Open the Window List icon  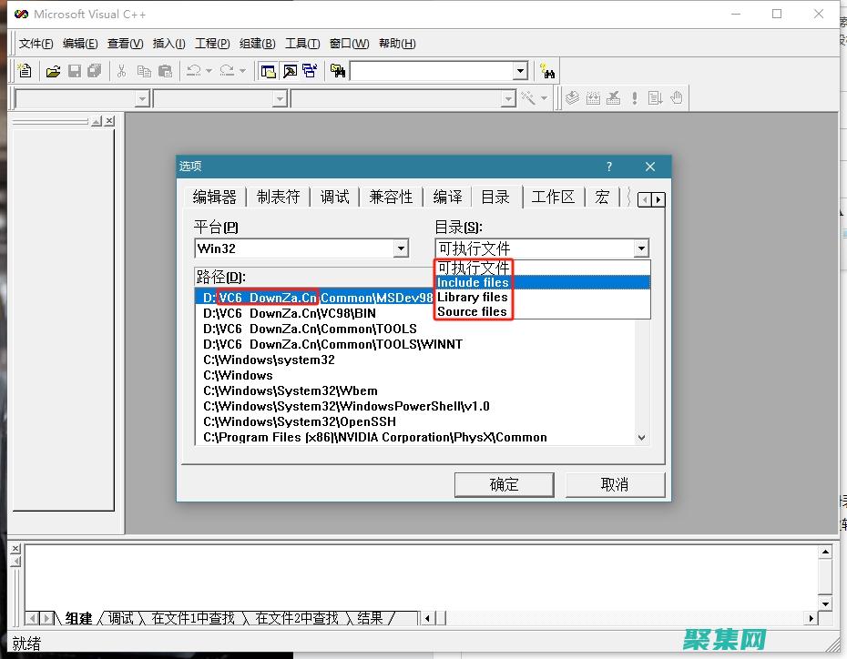click(310, 71)
